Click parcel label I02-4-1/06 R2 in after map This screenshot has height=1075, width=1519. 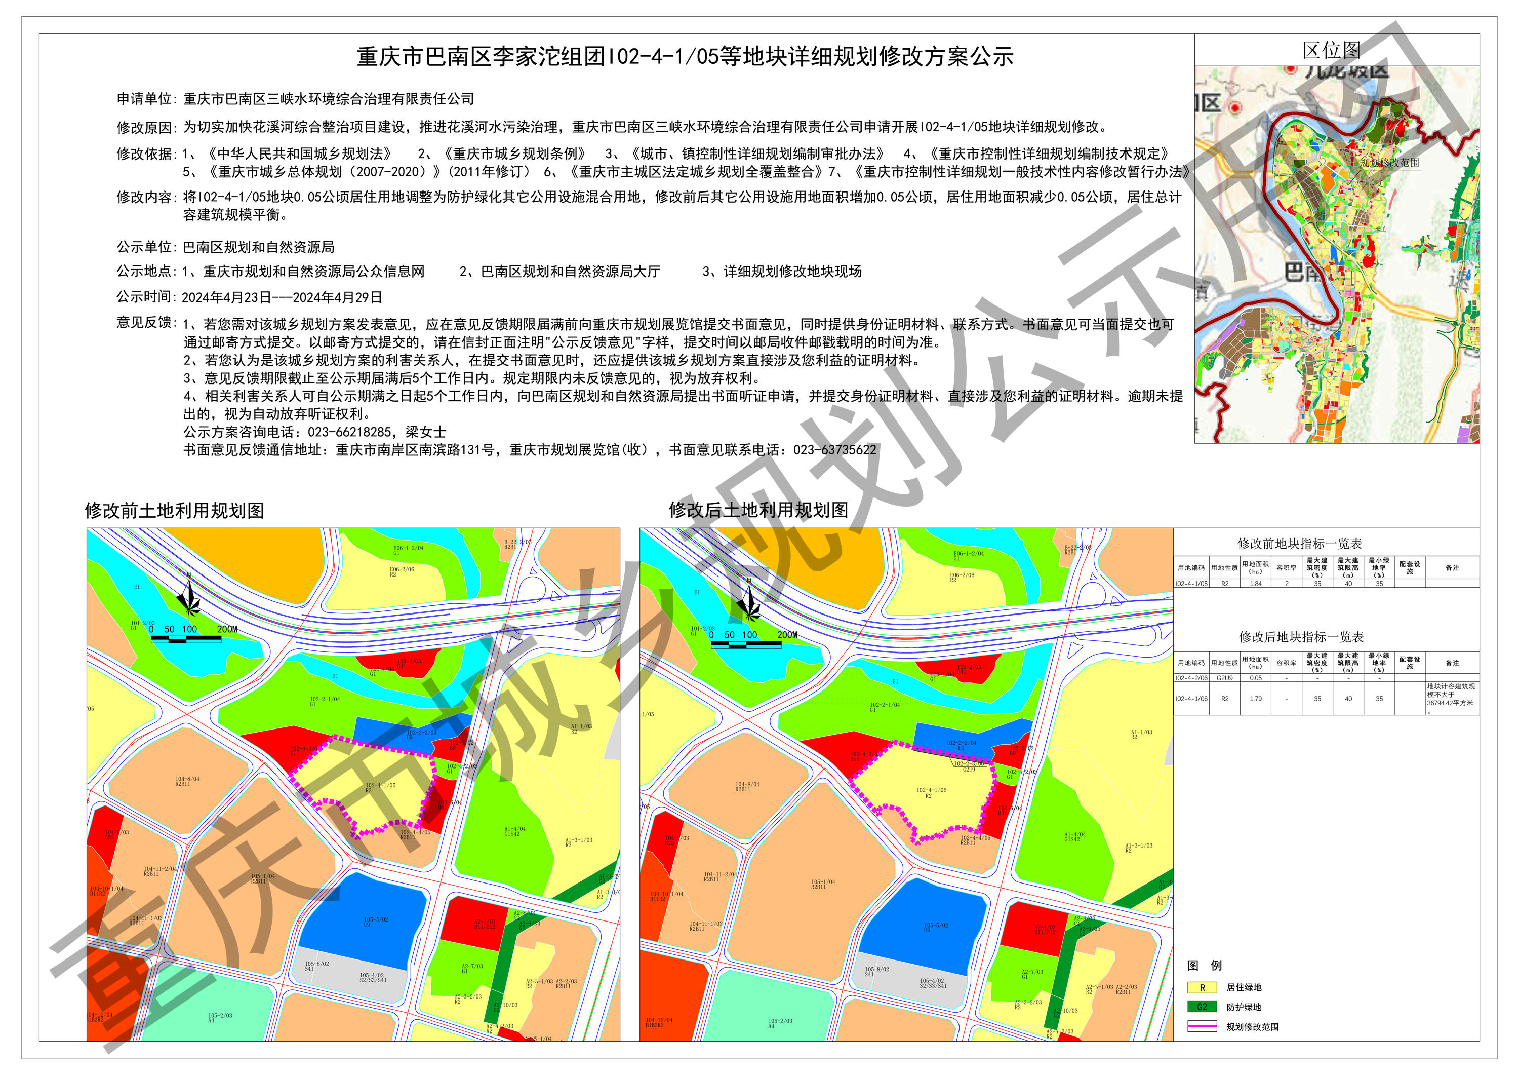(x=932, y=793)
